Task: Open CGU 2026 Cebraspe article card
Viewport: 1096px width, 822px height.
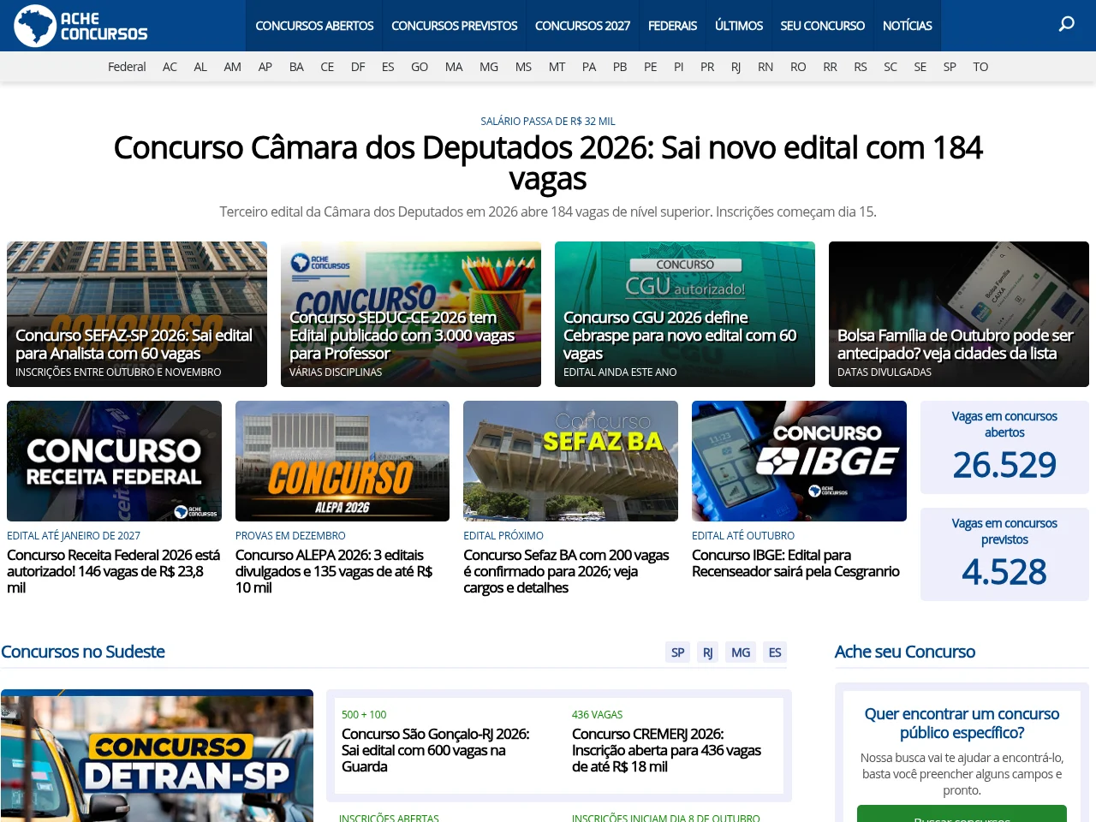Action: tap(685, 314)
